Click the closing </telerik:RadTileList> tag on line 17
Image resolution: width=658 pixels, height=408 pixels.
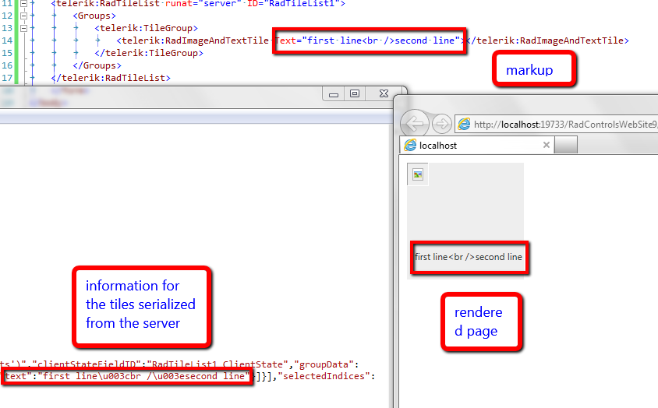[x=111, y=78]
